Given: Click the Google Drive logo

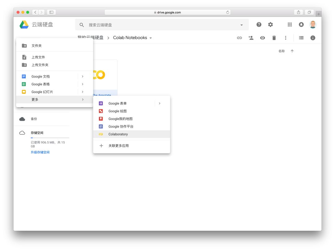Looking at the screenshot, I should [24, 25].
